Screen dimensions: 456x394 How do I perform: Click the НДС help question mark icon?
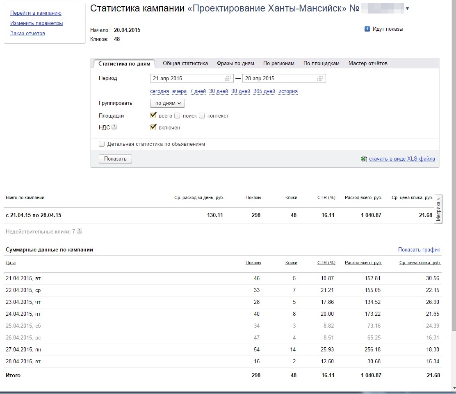[x=114, y=127]
